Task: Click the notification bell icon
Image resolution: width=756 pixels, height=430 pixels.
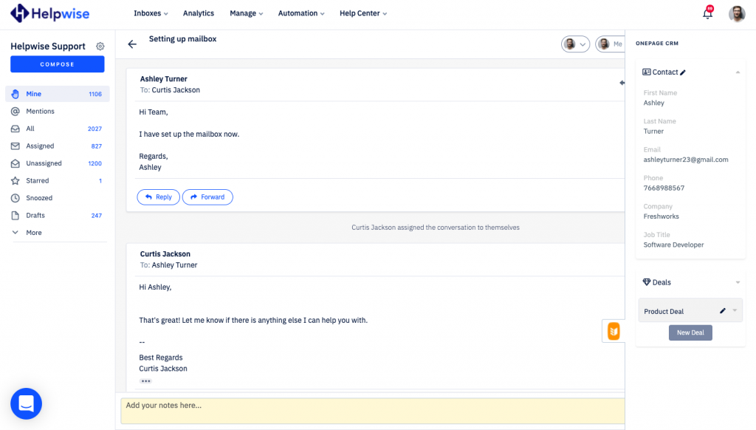Action: click(707, 13)
